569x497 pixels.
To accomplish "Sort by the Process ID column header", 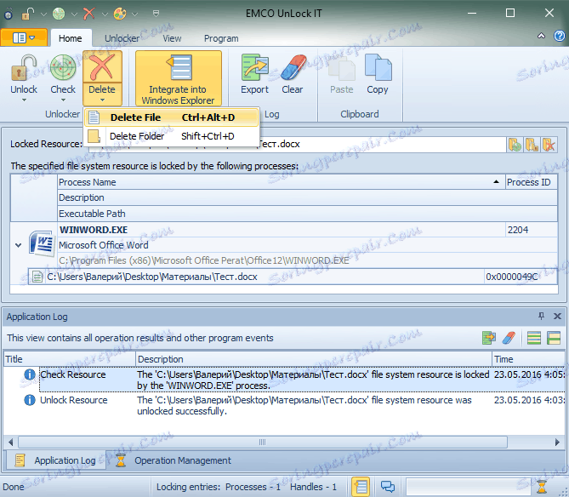I will point(528,182).
